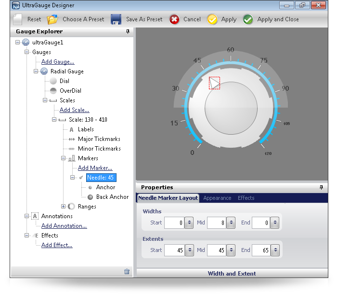The width and height of the screenshot is (337, 306).
Task: Click the Scale: 130 - 410 ruler icon
Action: (62, 120)
